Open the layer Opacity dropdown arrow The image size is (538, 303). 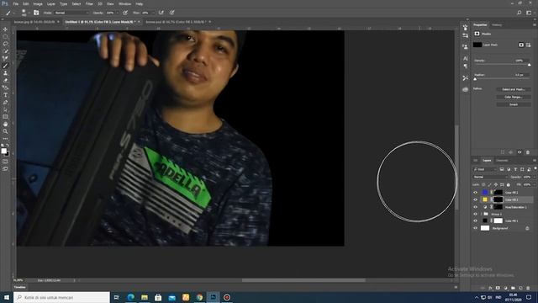coord(535,178)
